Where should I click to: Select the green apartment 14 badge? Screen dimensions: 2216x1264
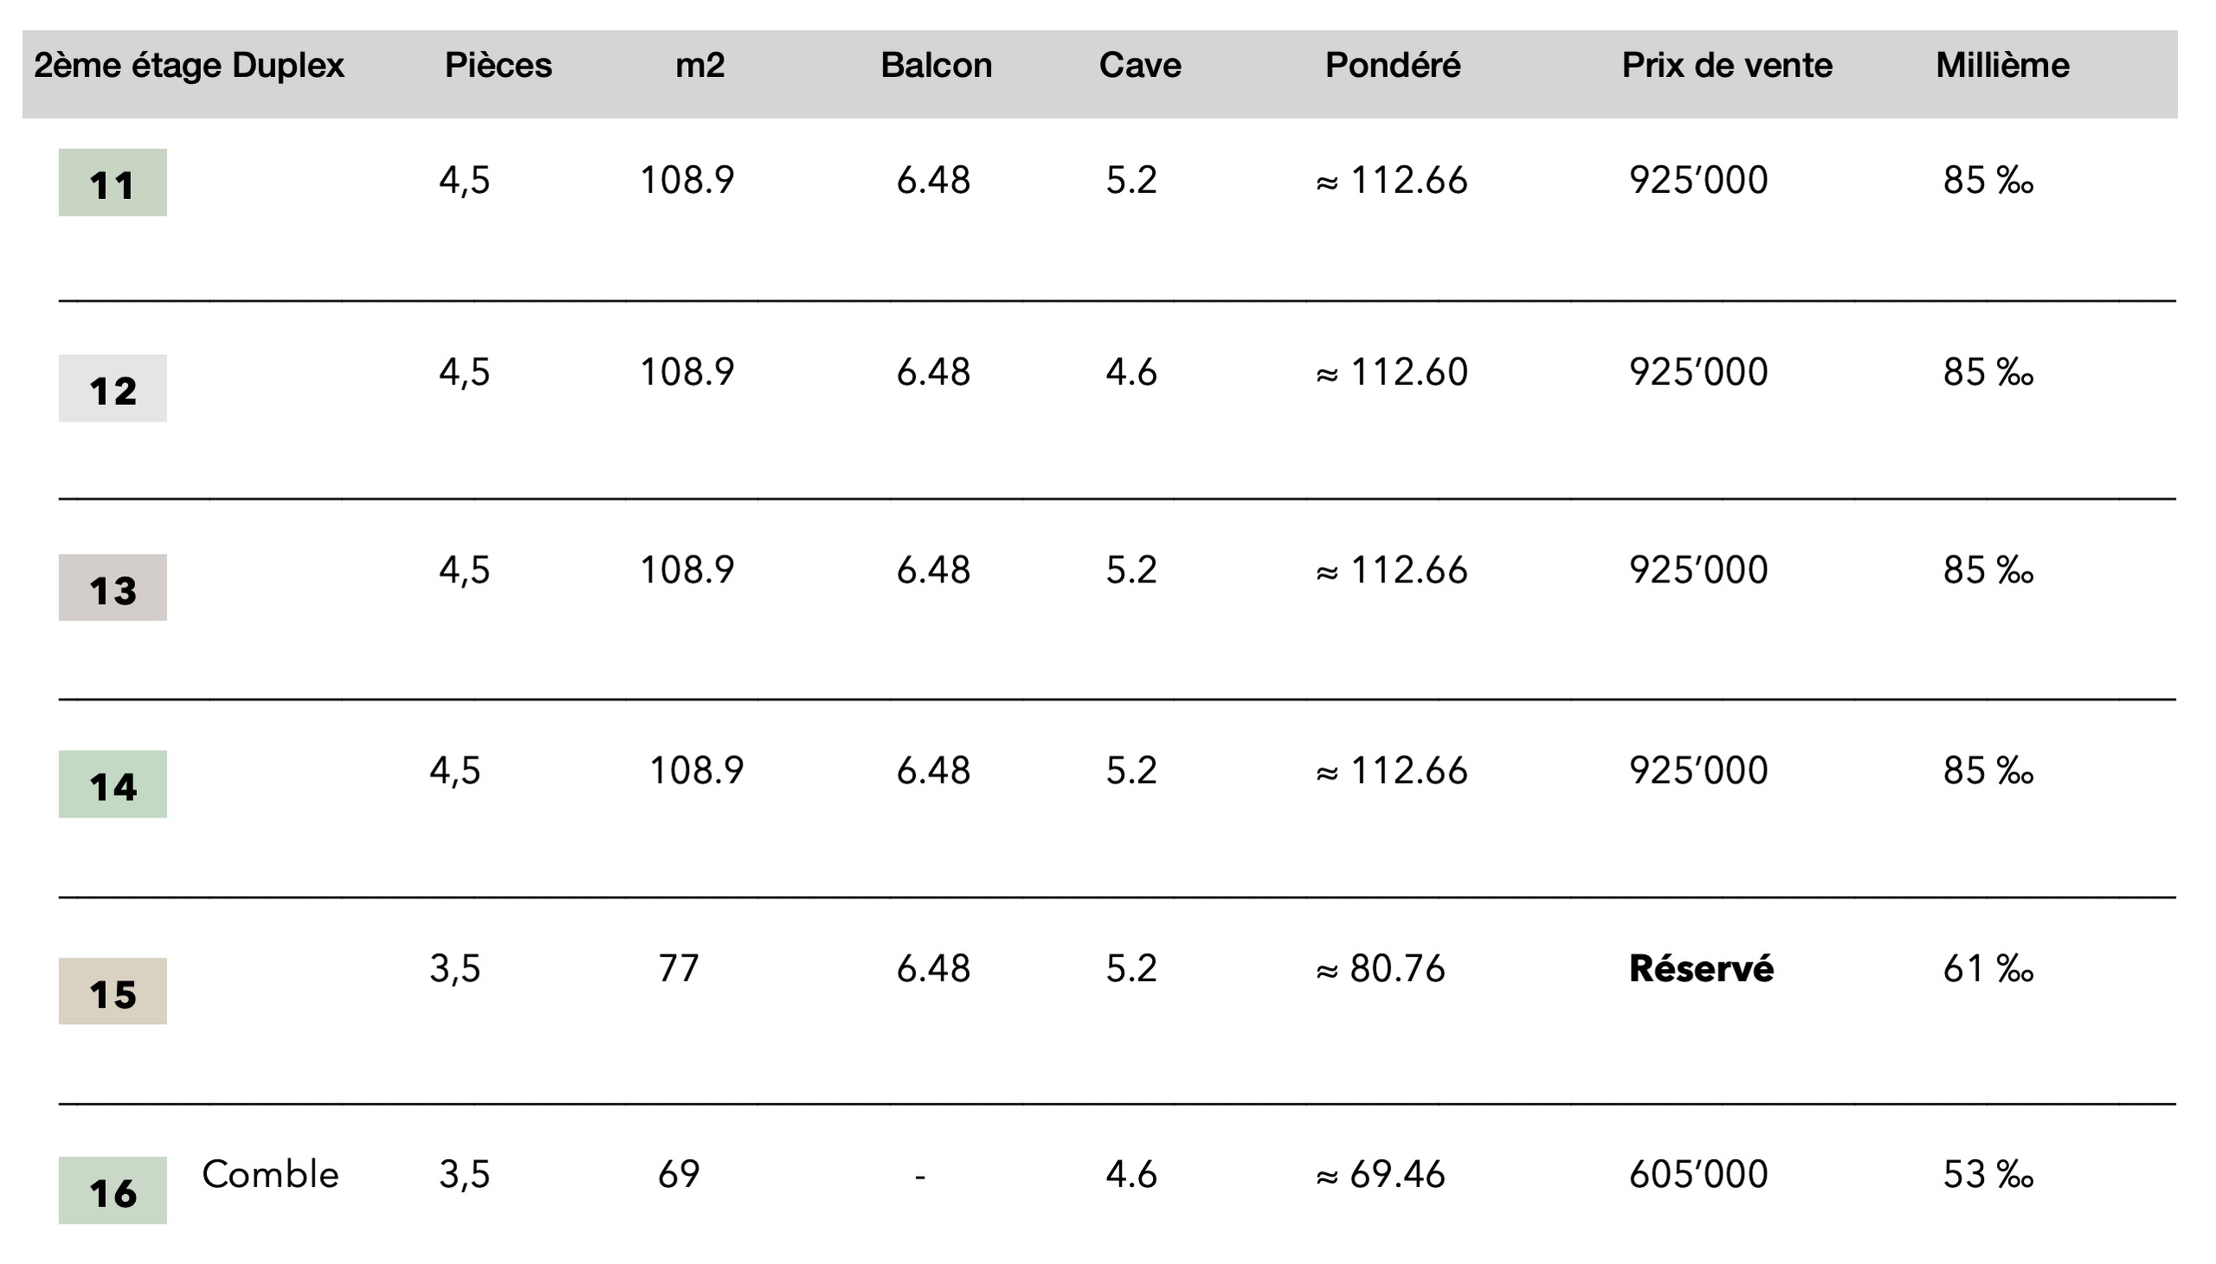(x=113, y=784)
